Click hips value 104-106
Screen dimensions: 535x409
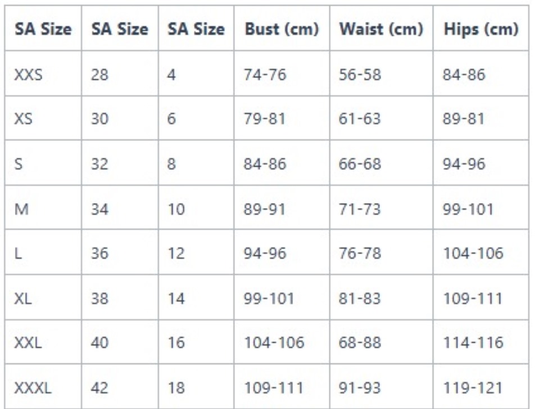[473, 254]
